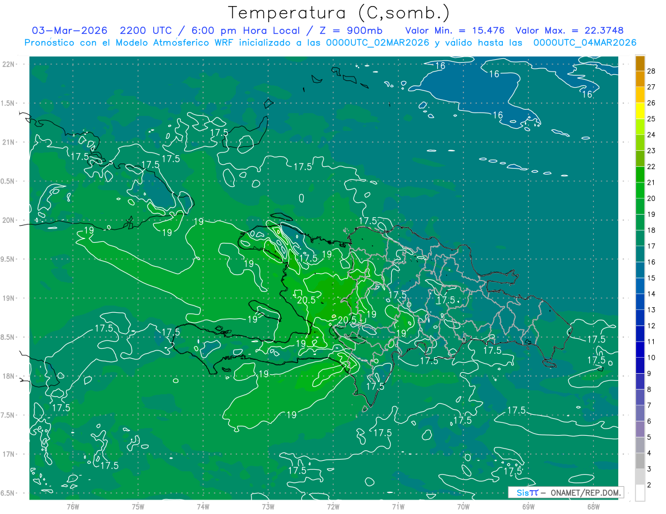Click the '76W' longitude label

point(73,507)
